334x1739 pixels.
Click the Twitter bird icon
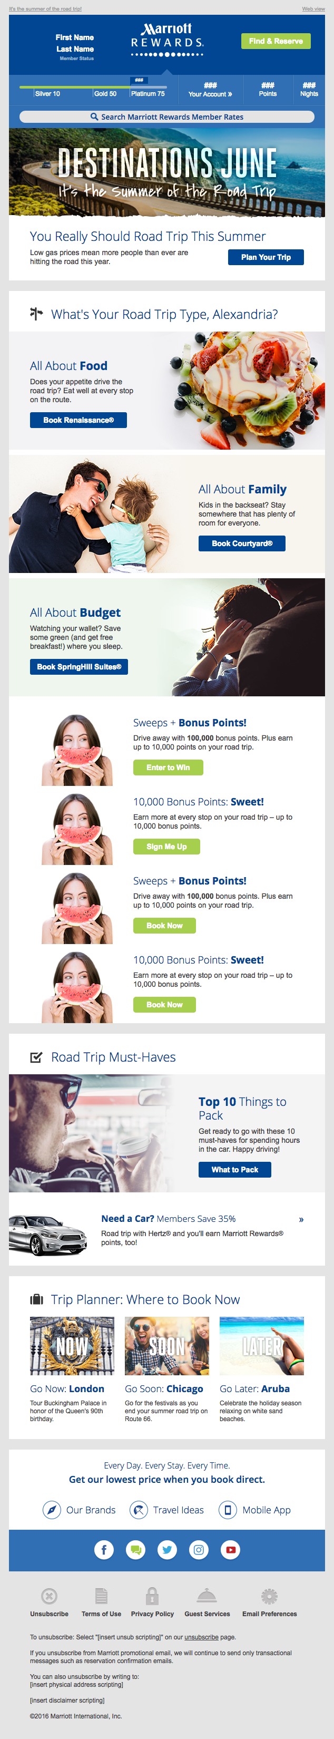(x=168, y=1549)
